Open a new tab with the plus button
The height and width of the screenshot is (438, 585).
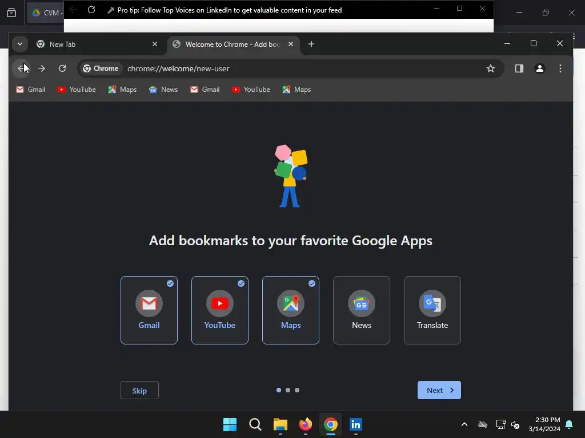pyautogui.click(x=311, y=44)
